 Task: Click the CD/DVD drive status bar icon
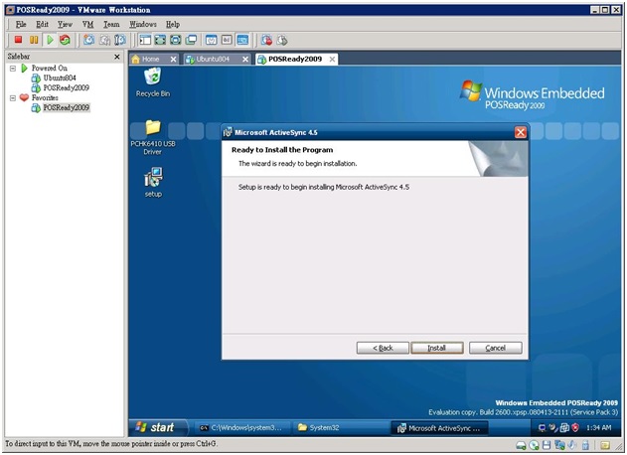pyautogui.click(x=534, y=445)
